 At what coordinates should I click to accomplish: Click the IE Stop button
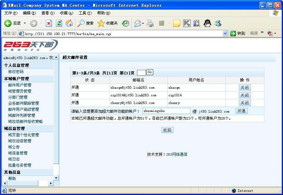click(49, 23)
